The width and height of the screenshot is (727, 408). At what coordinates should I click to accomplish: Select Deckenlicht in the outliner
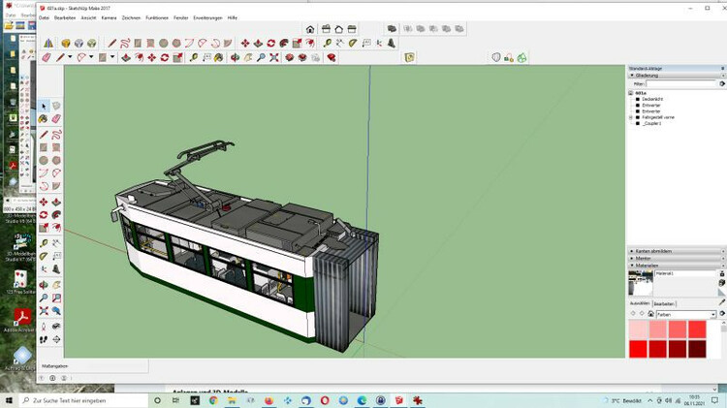652,99
